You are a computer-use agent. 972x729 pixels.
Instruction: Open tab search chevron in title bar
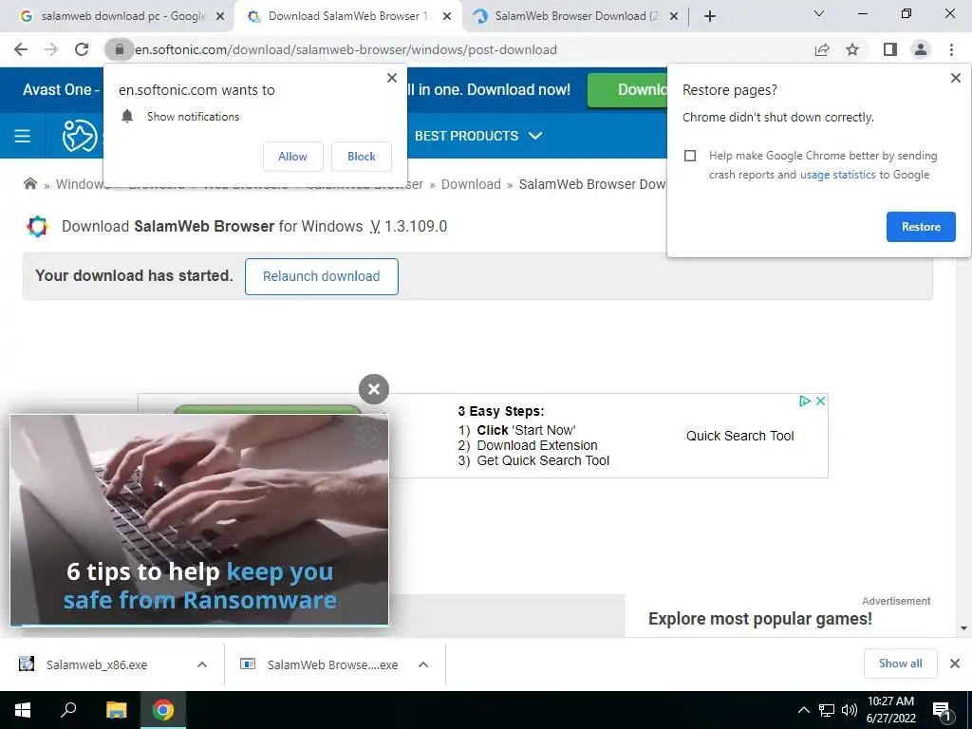click(819, 13)
